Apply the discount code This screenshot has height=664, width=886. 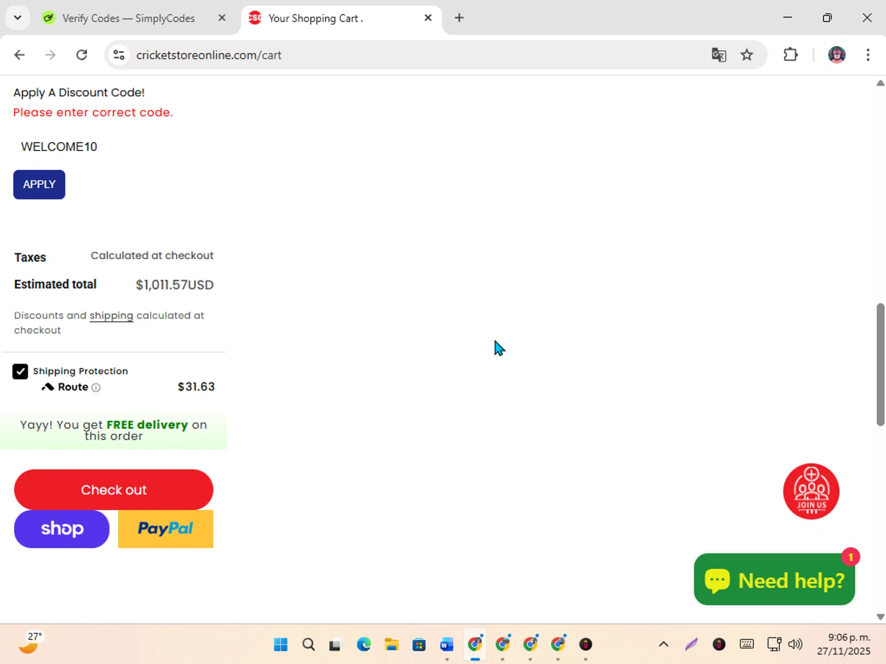[39, 185]
